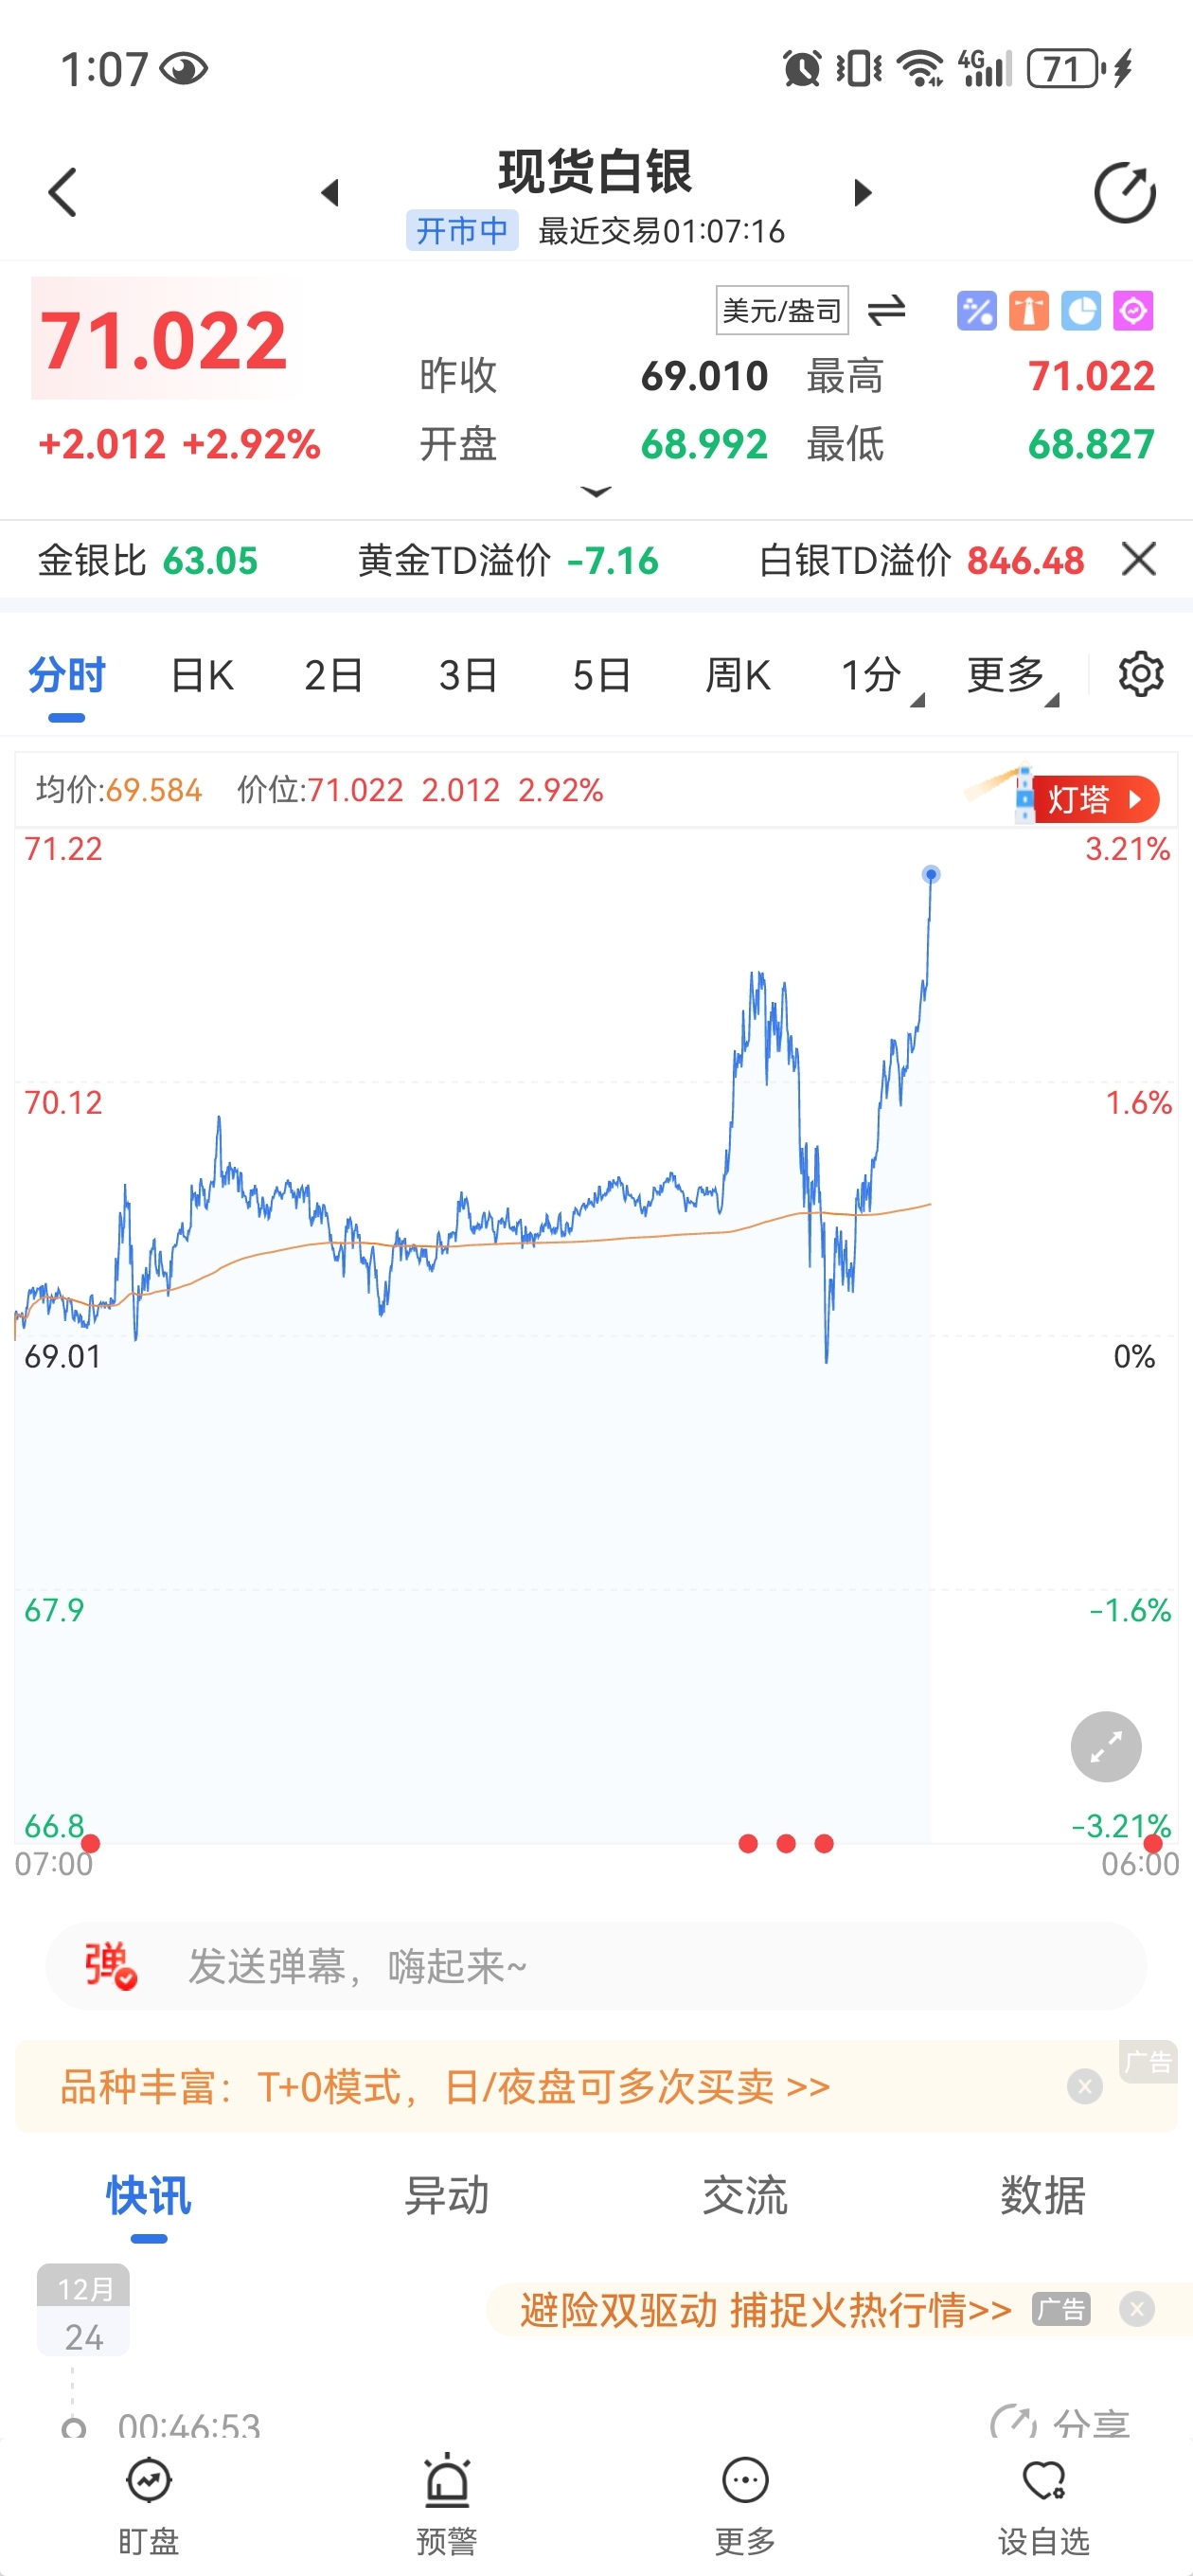Tap the refresh icon in the header
The width and height of the screenshot is (1193, 2576).
[x=1124, y=192]
